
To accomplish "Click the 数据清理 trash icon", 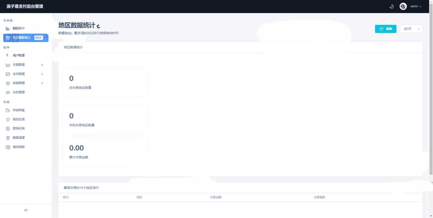I will click(8, 138).
